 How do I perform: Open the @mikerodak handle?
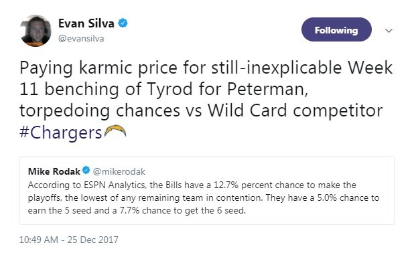[119, 171]
